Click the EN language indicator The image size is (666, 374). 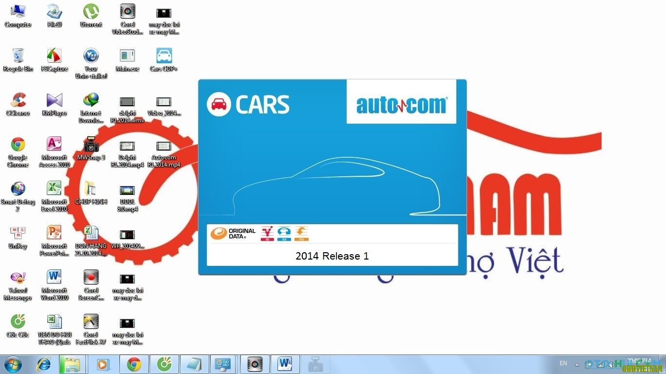[x=563, y=363]
